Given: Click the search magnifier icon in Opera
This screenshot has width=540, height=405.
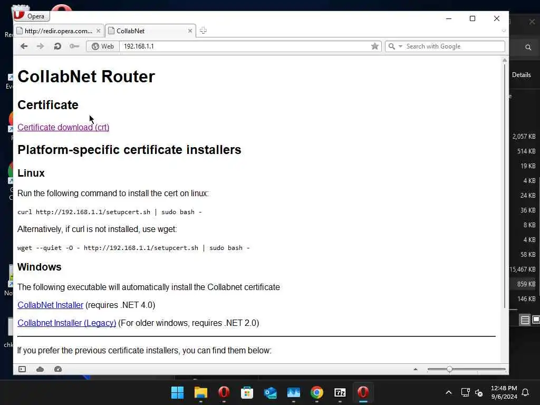Looking at the screenshot, I should [x=392, y=46].
